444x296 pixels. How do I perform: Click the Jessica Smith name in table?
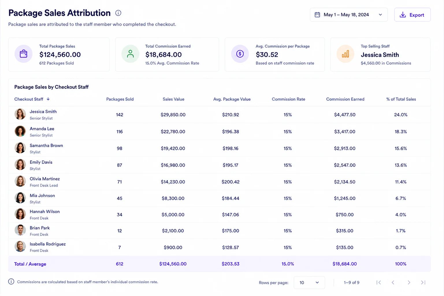pos(43,112)
